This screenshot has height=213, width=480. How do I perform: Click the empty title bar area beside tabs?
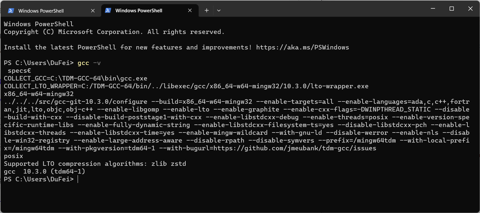pos(323,10)
